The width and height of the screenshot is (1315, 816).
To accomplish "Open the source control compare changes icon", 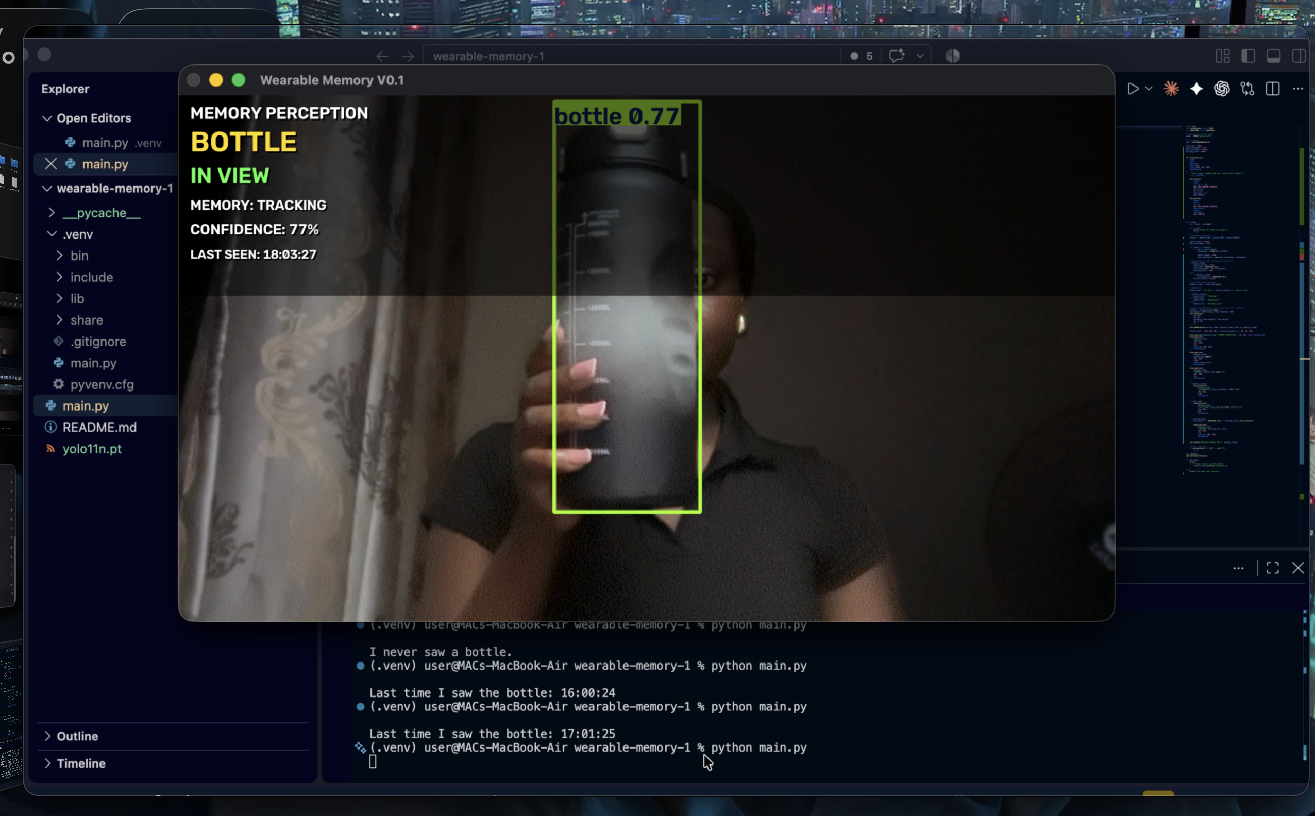I will click(1247, 89).
